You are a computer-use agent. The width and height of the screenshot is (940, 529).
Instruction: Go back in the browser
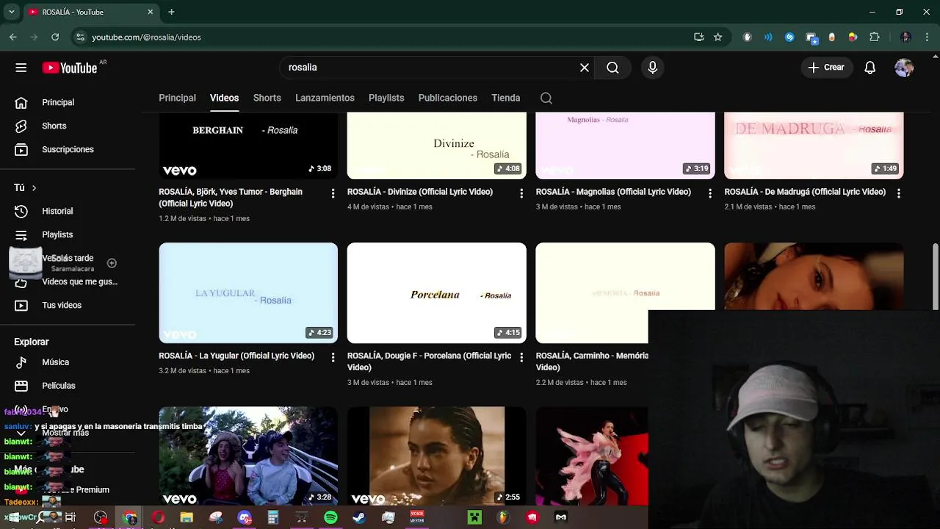pos(13,37)
